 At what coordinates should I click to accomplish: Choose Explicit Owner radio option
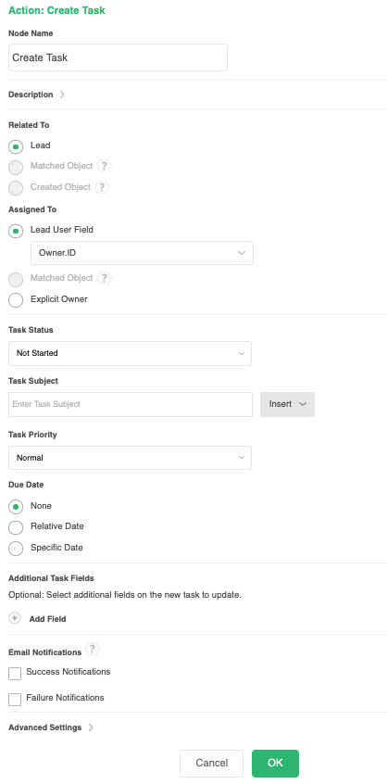[16, 300]
